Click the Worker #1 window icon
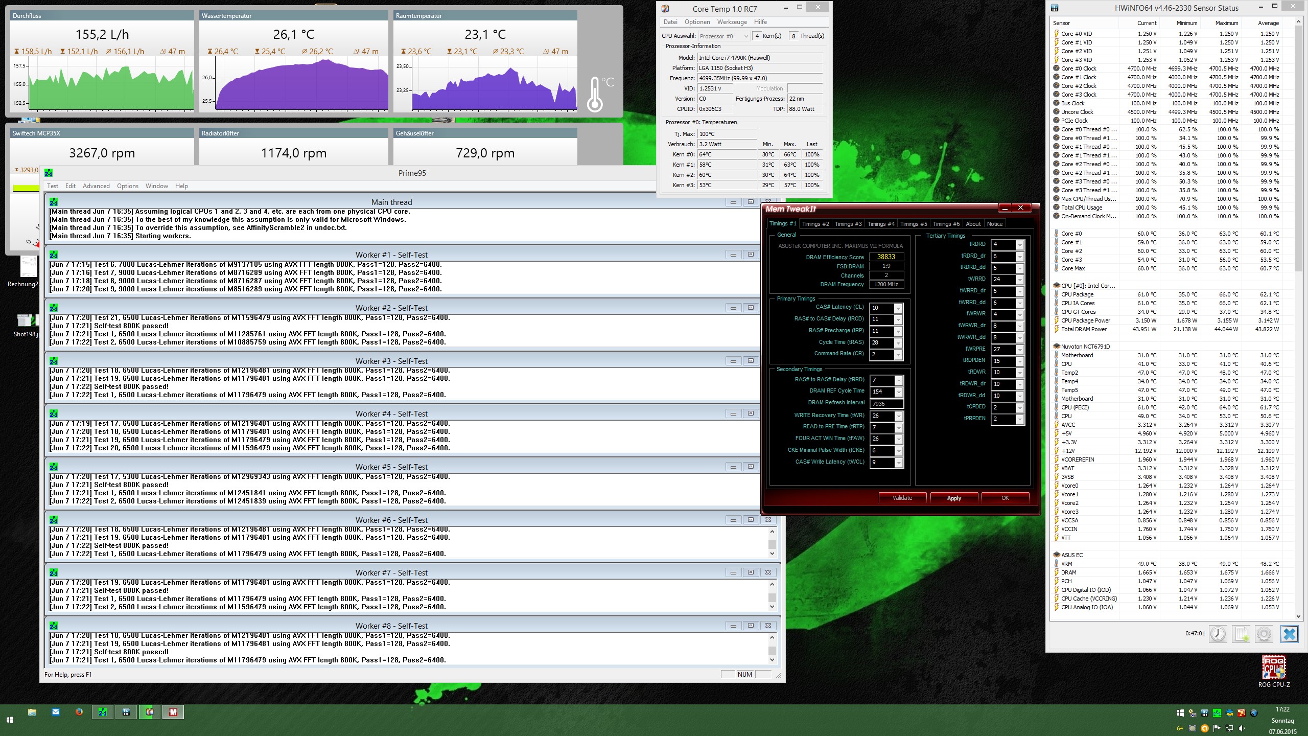The image size is (1308, 736). 54,255
